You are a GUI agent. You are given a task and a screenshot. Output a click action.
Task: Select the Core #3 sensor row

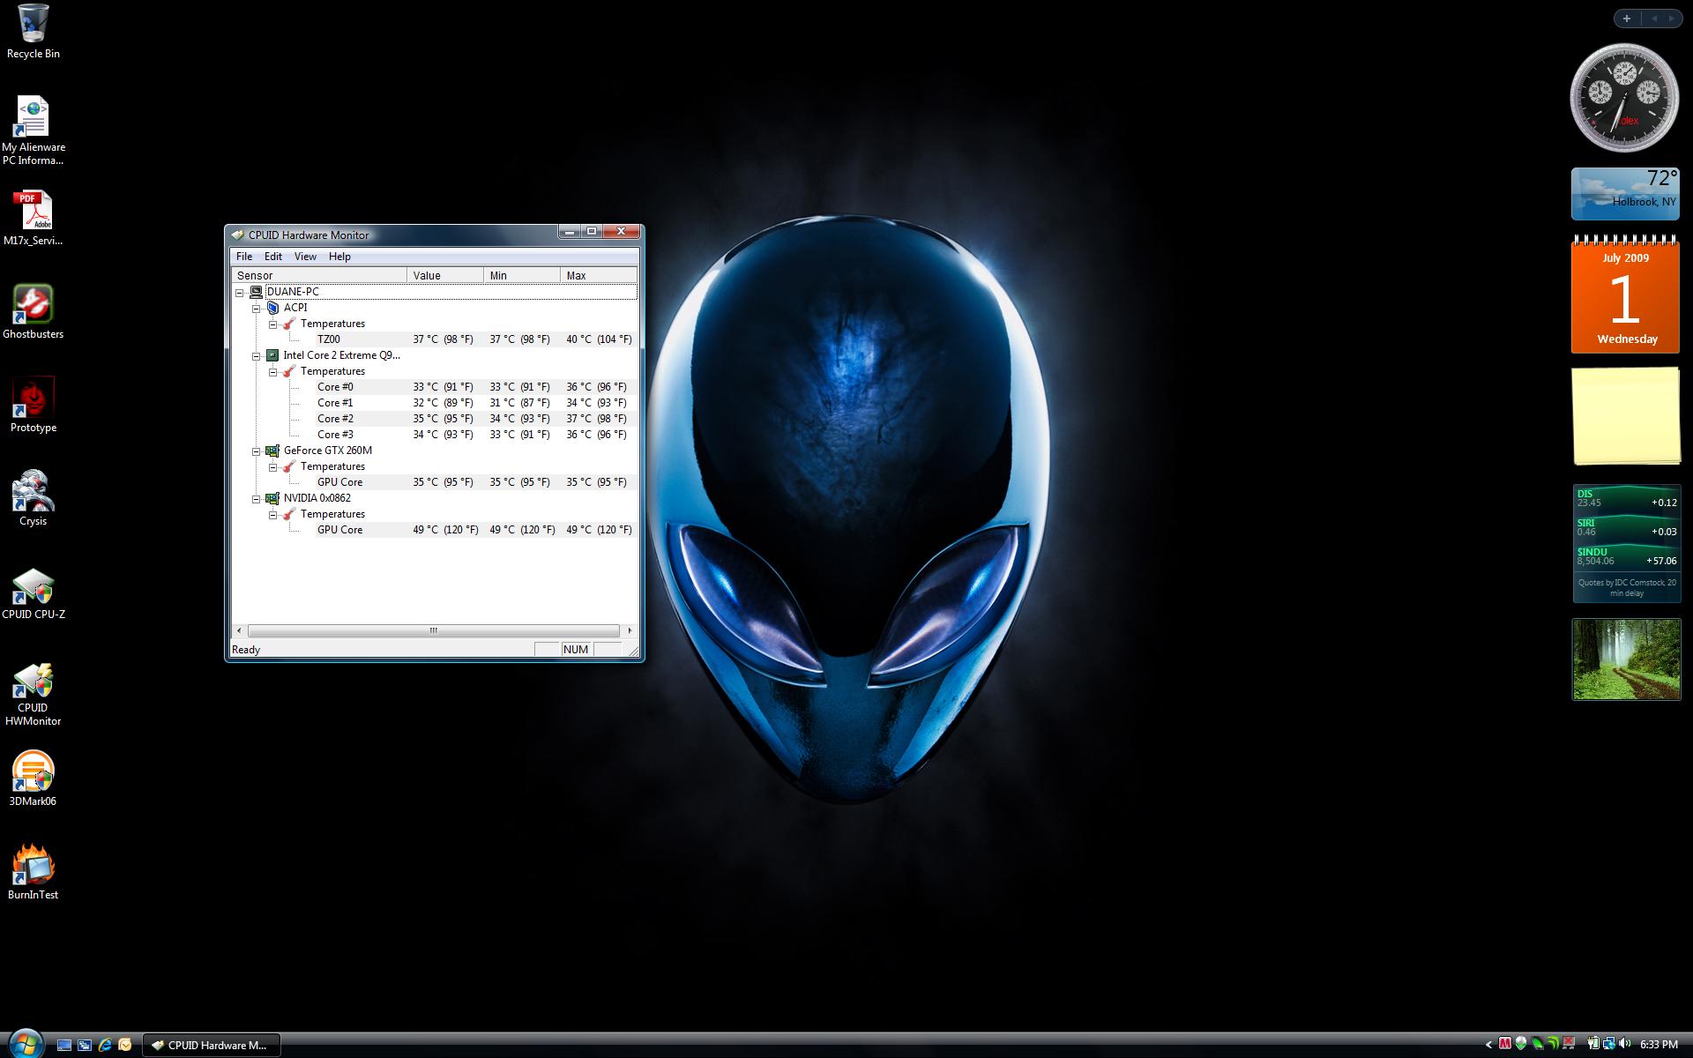pos(475,435)
